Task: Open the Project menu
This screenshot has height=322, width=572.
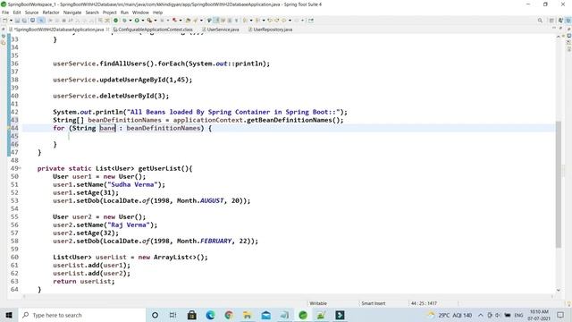Action: coord(109,13)
